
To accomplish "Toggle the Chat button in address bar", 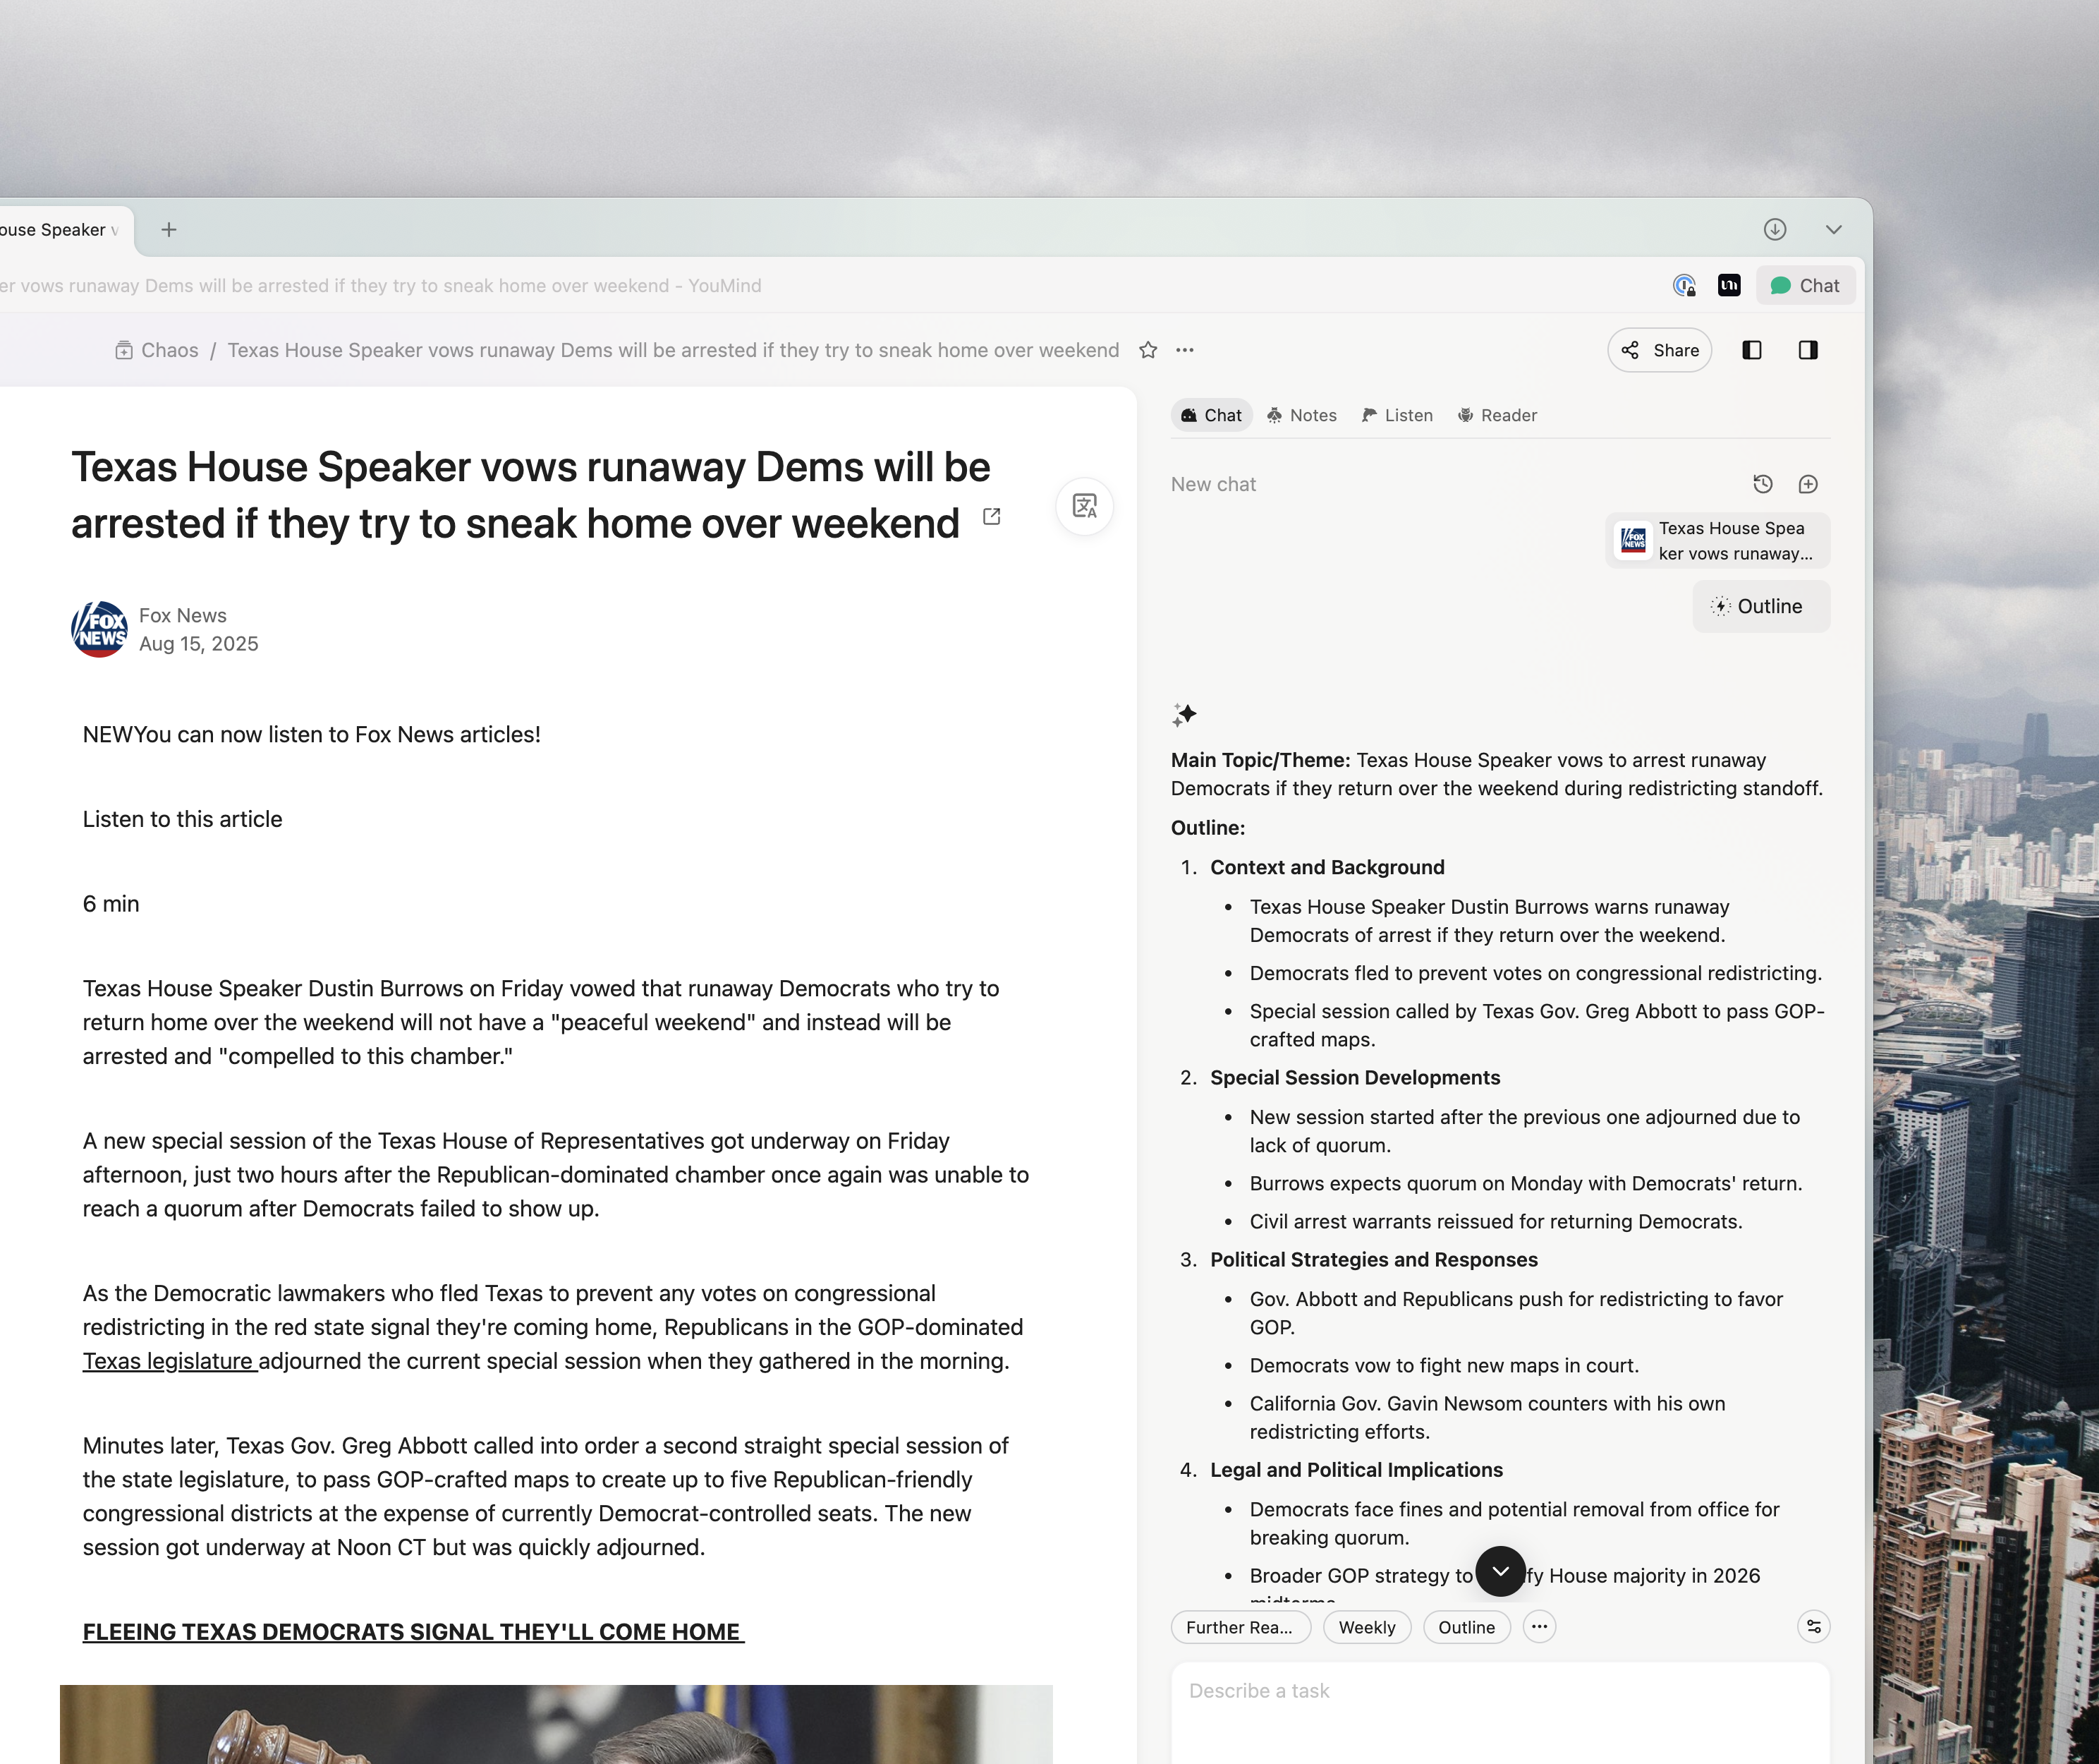I will (x=1805, y=286).
